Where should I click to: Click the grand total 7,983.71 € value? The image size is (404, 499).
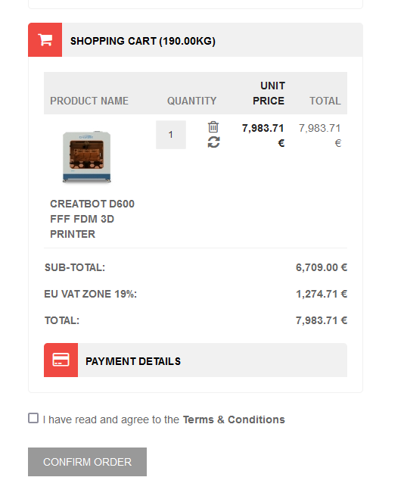322,320
